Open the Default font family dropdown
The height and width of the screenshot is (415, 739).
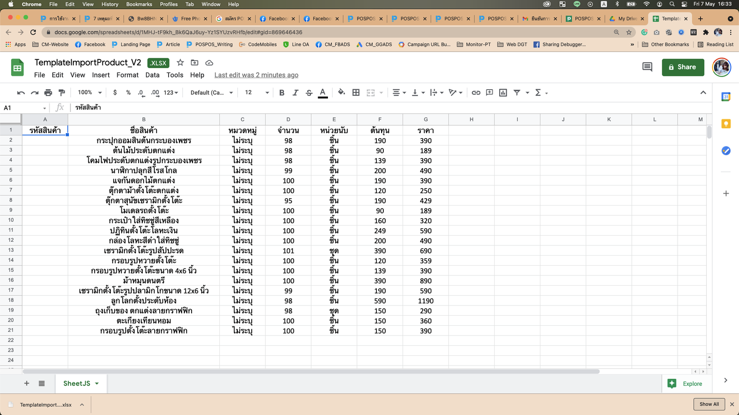211,93
